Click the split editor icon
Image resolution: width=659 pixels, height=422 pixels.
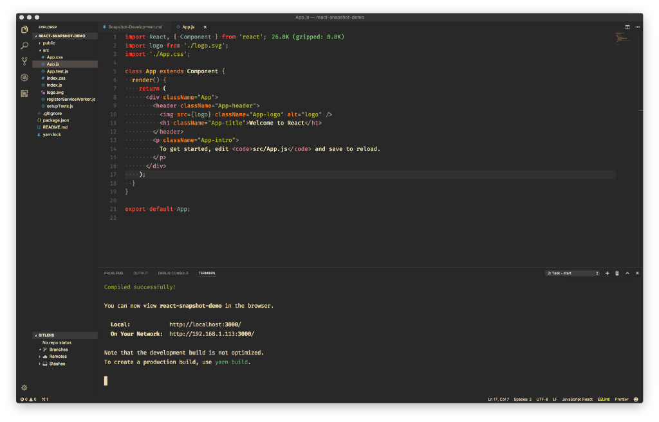tap(627, 27)
